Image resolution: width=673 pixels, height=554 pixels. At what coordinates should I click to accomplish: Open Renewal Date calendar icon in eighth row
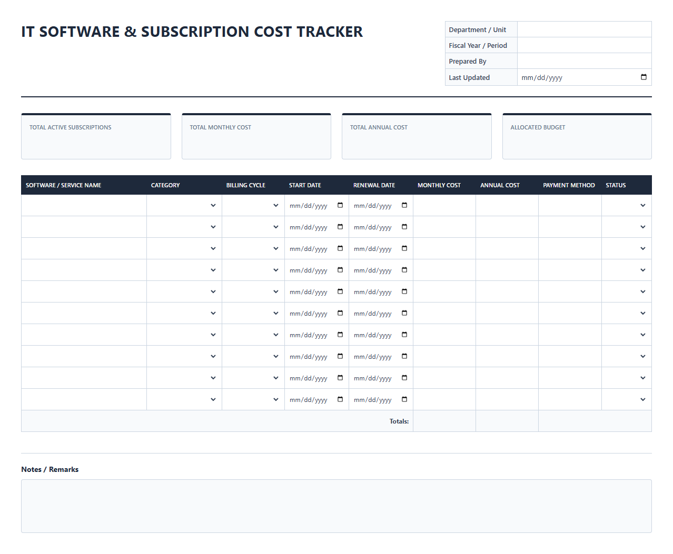(x=404, y=356)
